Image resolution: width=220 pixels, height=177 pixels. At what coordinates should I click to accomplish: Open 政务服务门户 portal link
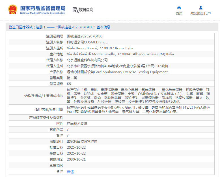tap(200, 13)
